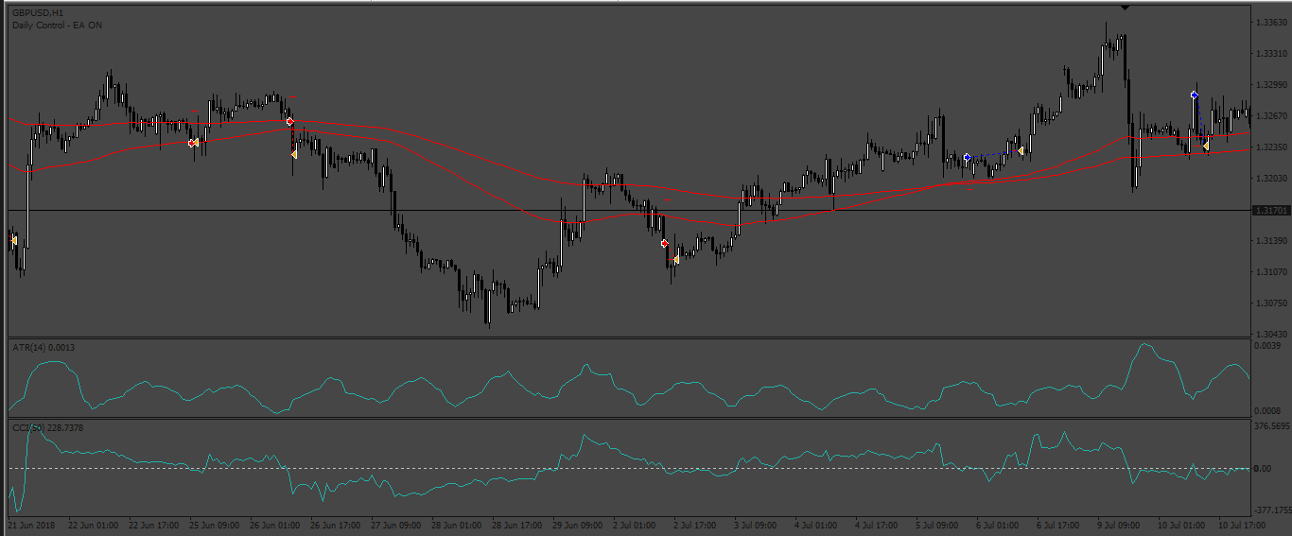Click time label 4 Jul 17:00
This screenshot has width=1292, height=536.
[x=877, y=524]
